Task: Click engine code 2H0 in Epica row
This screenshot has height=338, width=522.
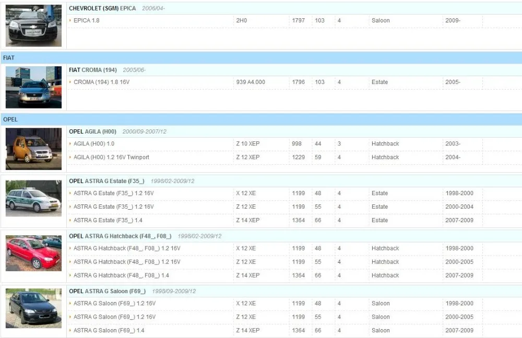Action: tap(241, 20)
